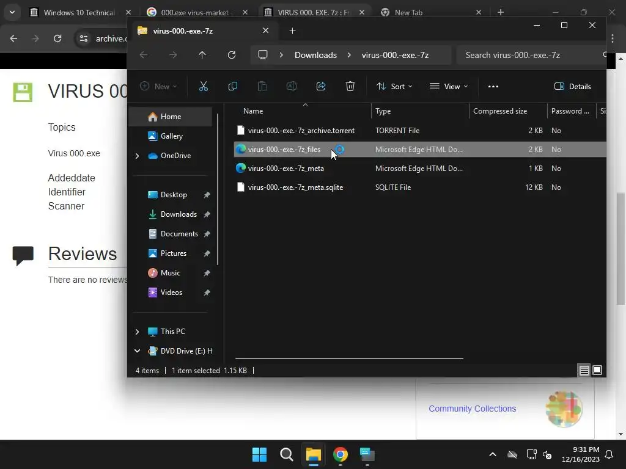Open pinned Desktop in navigation pane
This screenshot has width=626, height=469.
tap(173, 195)
